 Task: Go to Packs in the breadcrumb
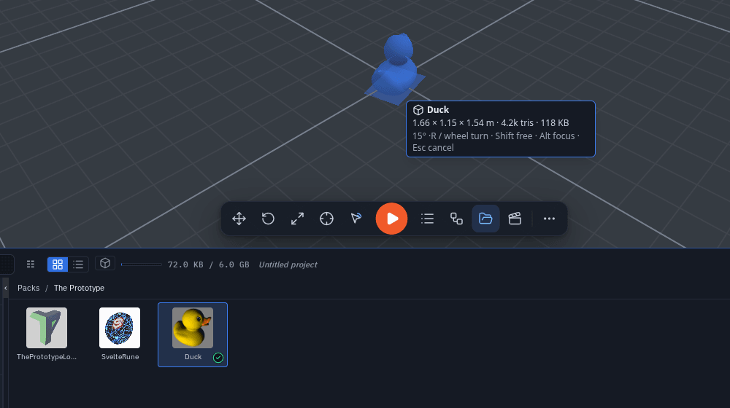28,288
